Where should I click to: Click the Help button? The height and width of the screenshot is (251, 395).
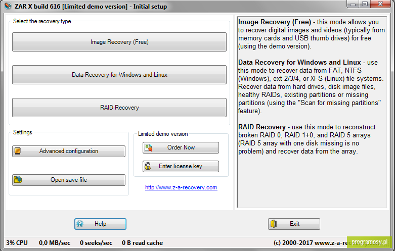click(x=100, y=224)
